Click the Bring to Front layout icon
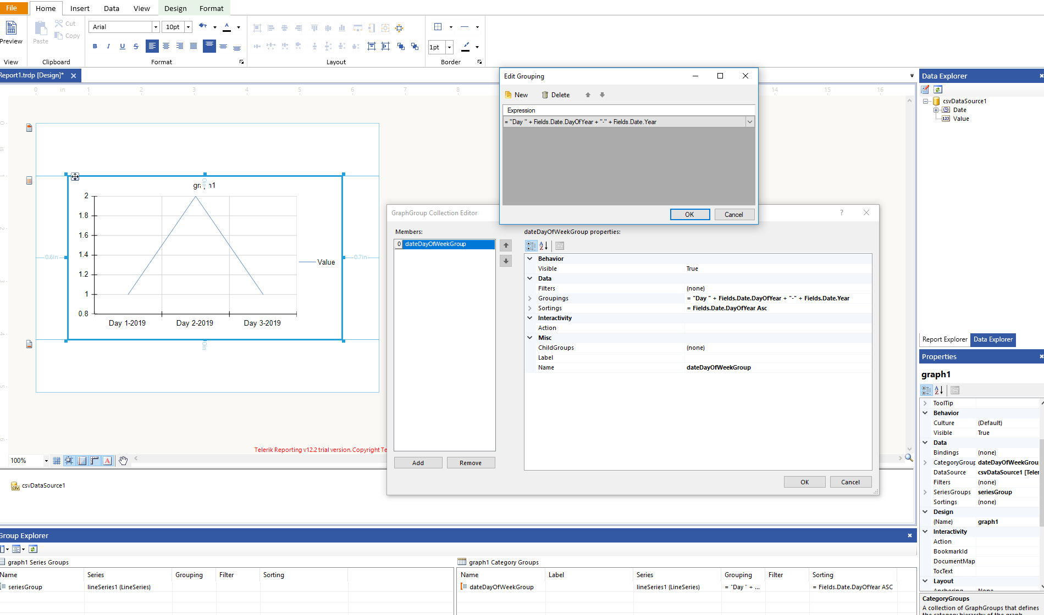Screen dimensions: 1044x615 tap(401, 47)
